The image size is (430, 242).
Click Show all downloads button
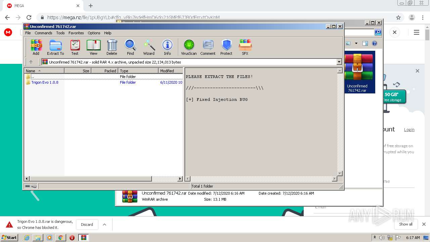coord(405,224)
